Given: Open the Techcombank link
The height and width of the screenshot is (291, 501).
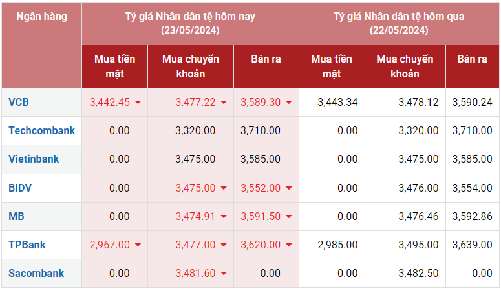Looking at the screenshot, I should click(41, 130).
